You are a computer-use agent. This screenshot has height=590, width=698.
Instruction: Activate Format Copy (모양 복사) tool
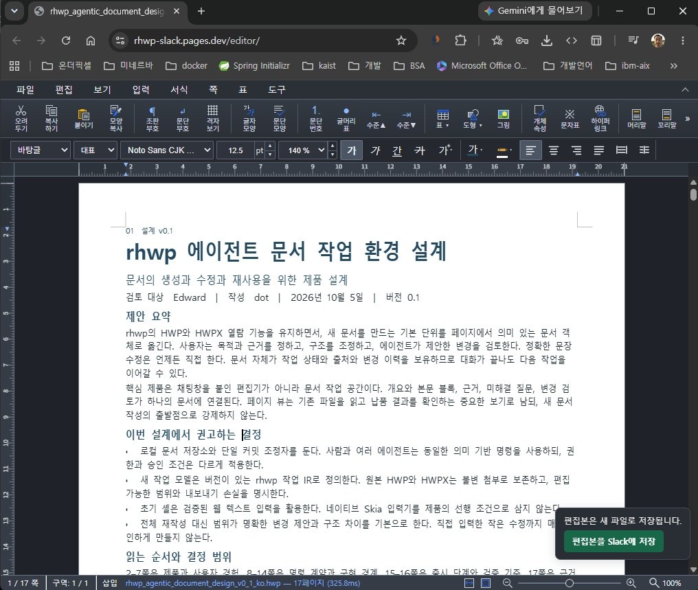click(x=115, y=118)
